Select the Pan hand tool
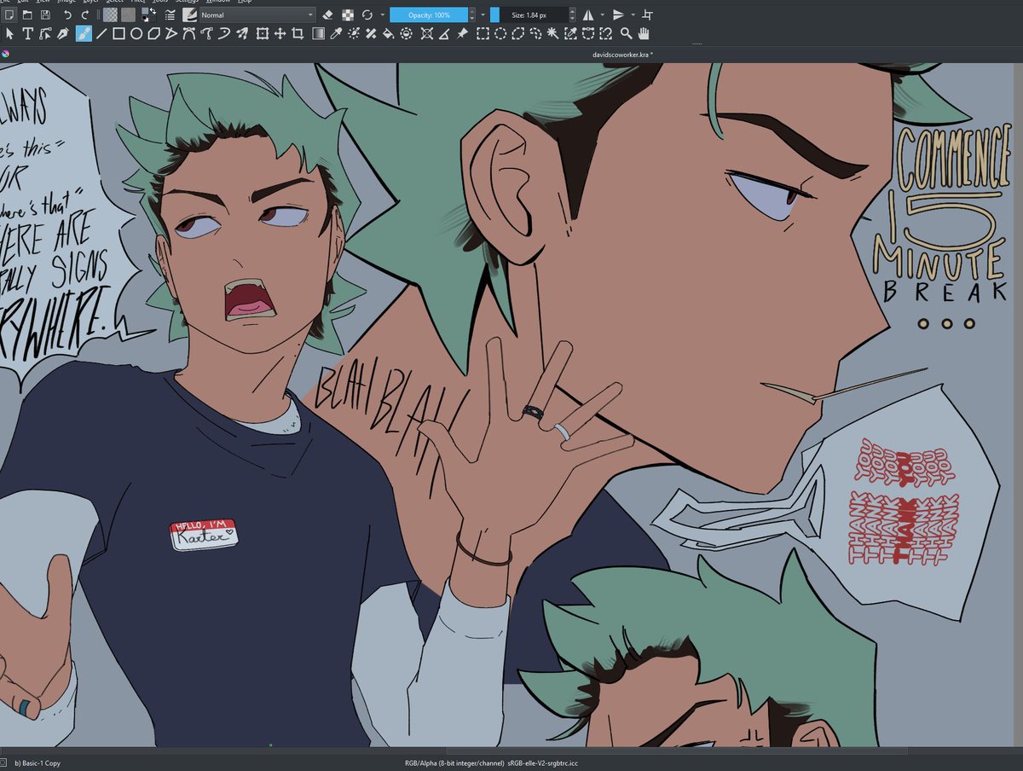Viewport: 1023px width, 771px height. (644, 34)
